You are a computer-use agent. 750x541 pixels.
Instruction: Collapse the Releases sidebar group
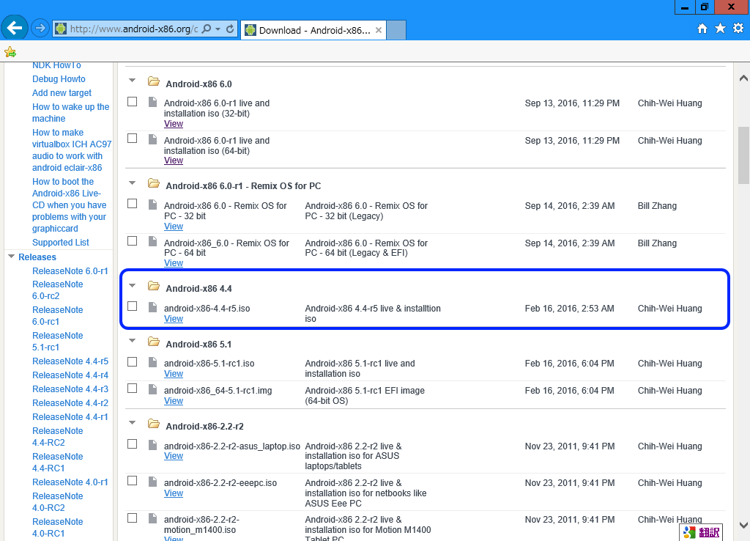click(x=12, y=257)
